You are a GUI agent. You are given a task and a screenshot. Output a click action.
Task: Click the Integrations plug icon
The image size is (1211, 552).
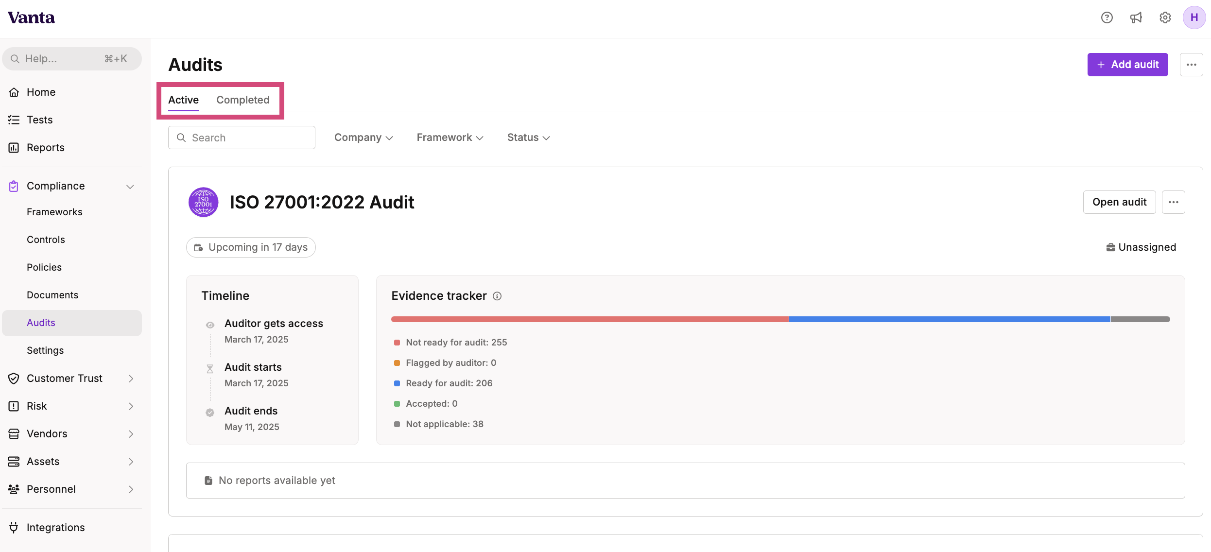(14, 528)
